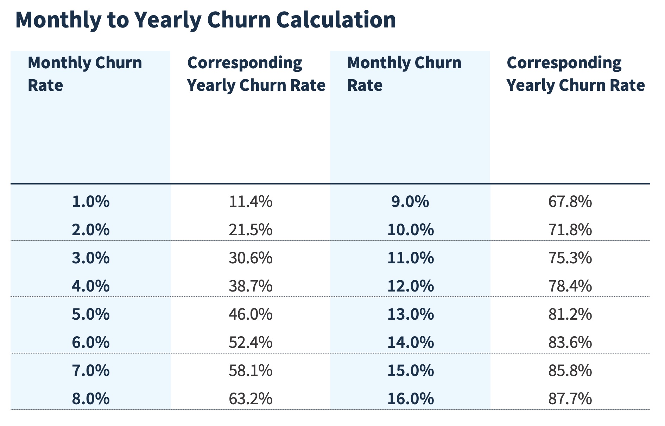
Task: Click the 63.2% yearly churn cell
Action: pos(250,399)
